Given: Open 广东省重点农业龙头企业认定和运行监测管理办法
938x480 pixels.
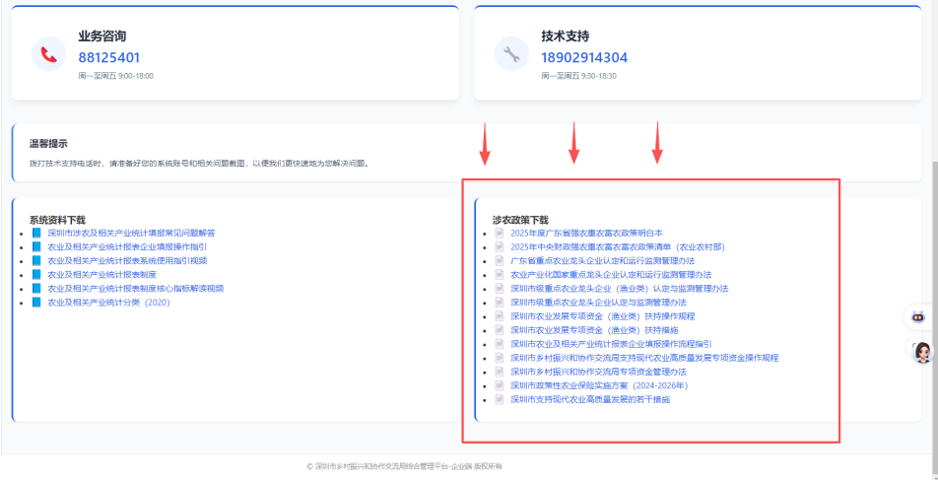Looking at the screenshot, I should tap(602, 260).
